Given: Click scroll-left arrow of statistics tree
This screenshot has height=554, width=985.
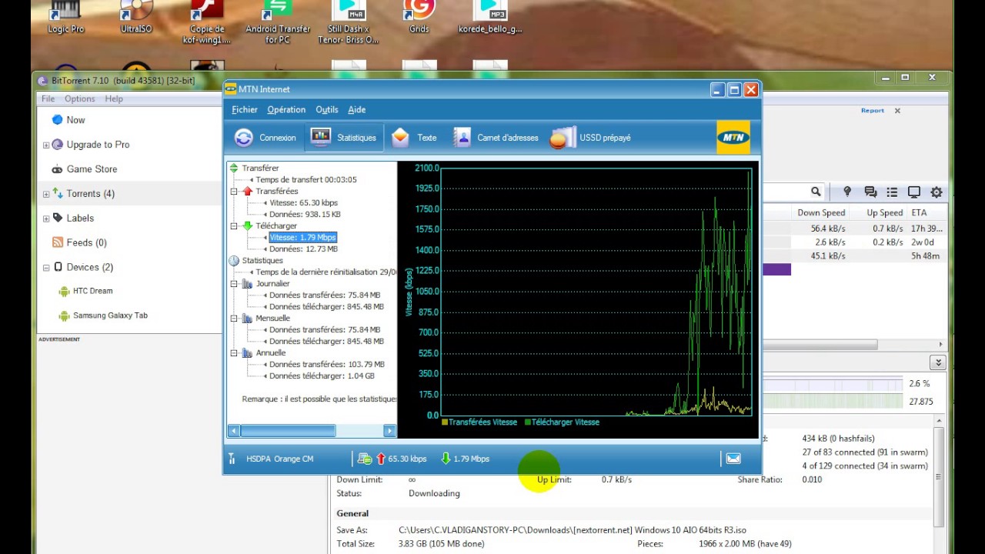Looking at the screenshot, I should tap(234, 431).
